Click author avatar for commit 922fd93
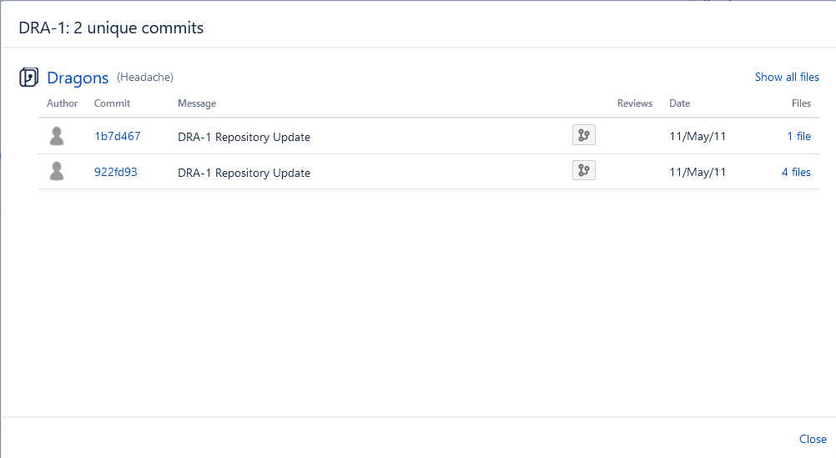This screenshot has width=836, height=458. pos(57,172)
